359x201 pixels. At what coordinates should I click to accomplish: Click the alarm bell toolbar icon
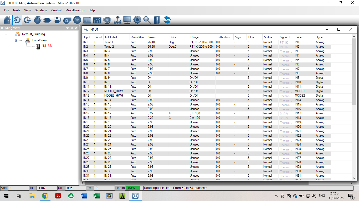107,20
